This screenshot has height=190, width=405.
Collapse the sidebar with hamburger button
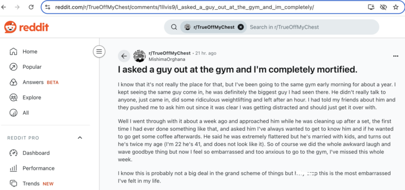click(99, 52)
